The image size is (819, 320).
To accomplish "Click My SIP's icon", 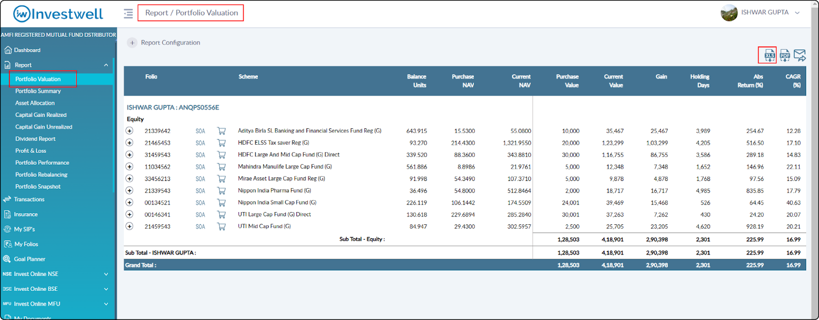I will point(7,229).
